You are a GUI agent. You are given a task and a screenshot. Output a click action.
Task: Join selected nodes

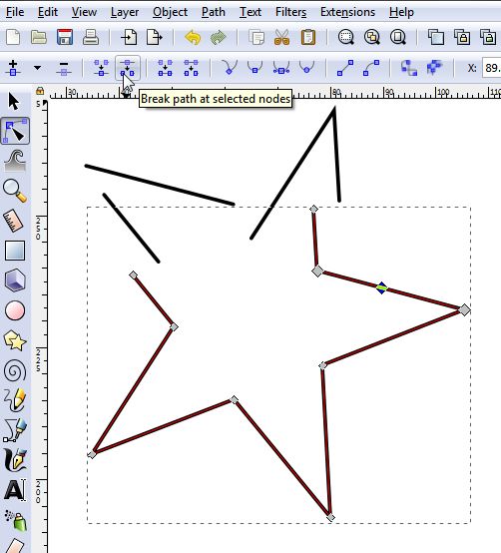(x=102, y=68)
